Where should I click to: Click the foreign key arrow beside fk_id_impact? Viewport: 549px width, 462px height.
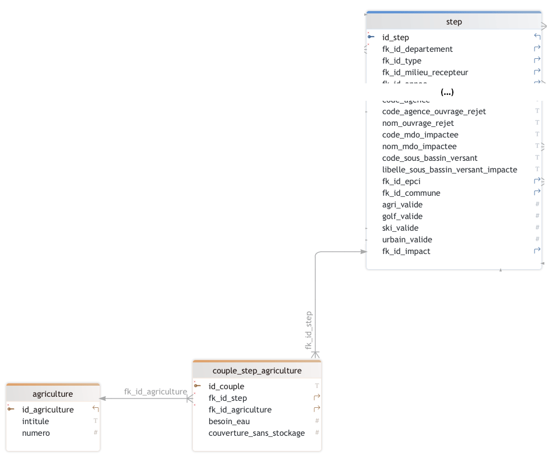(537, 251)
